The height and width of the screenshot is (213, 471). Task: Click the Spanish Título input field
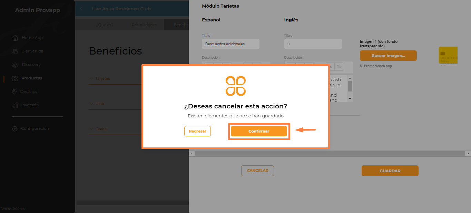(x=230, y=44)
